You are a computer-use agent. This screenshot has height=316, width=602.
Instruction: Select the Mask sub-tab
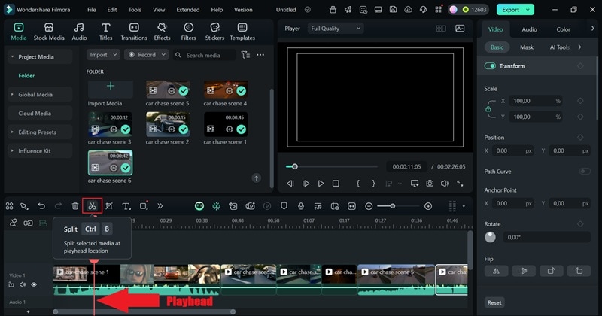[x=527, y=47]
